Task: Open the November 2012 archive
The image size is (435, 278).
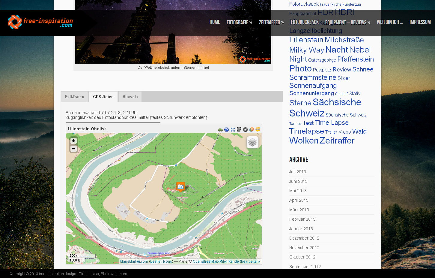Action: point(304,248)
